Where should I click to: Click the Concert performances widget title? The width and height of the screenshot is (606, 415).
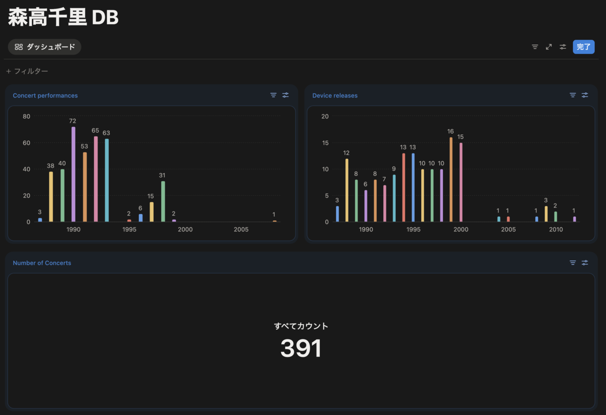pyautogui.click(x=45, y=95)
